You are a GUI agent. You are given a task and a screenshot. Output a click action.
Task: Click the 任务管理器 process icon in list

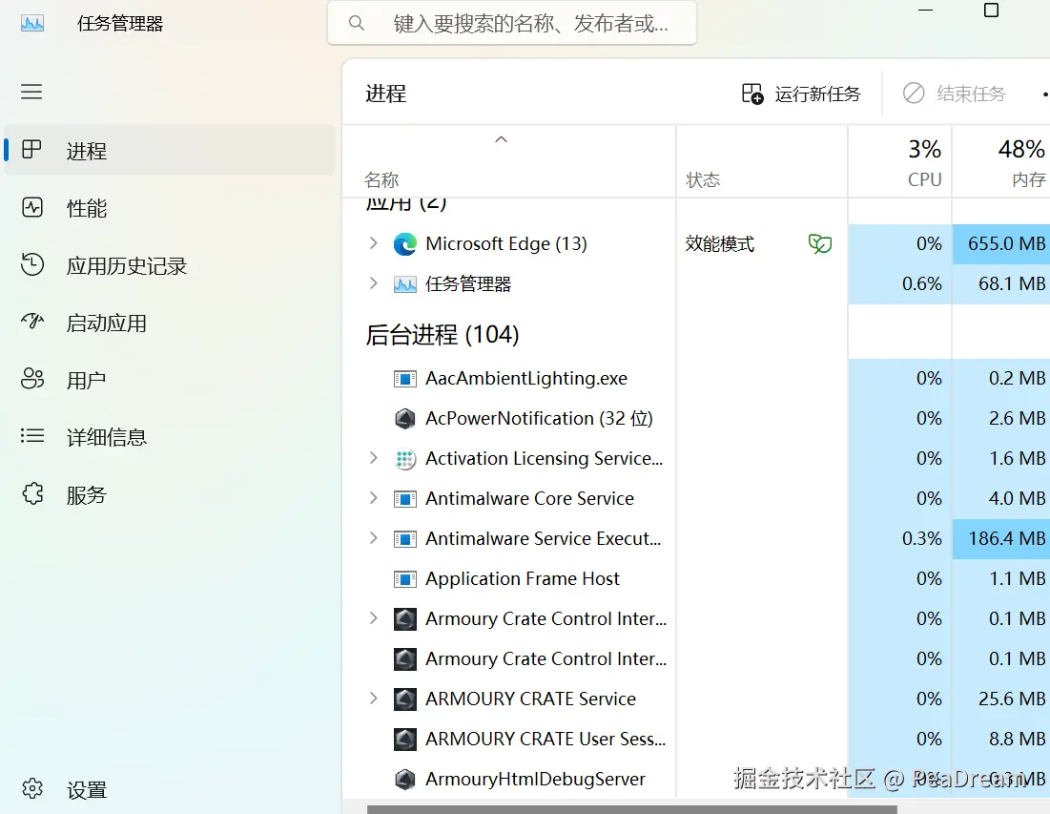coord(405,284)
